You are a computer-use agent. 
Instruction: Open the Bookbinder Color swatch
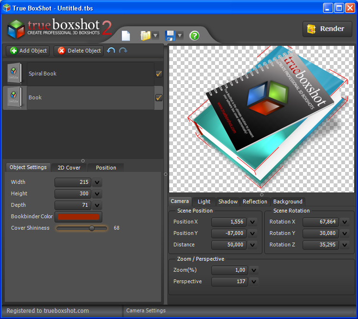pyautogui.click(x=78, y=217)
